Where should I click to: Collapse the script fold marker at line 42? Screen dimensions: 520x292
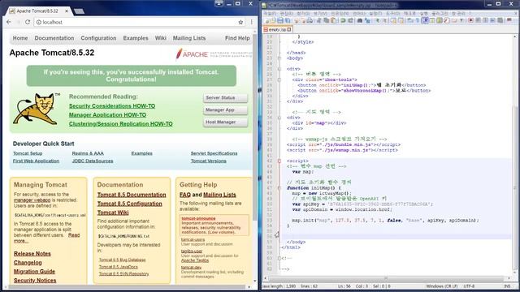[x=279, y=161]
